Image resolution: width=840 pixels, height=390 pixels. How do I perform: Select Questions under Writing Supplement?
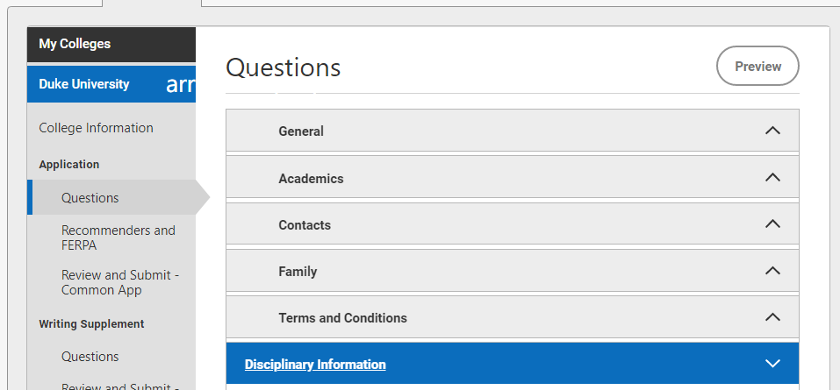[x=90, y=357]
